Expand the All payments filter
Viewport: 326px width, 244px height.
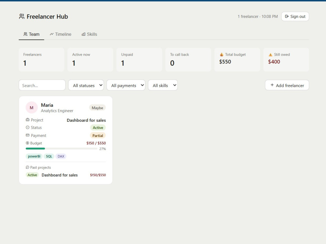(126, 85)
